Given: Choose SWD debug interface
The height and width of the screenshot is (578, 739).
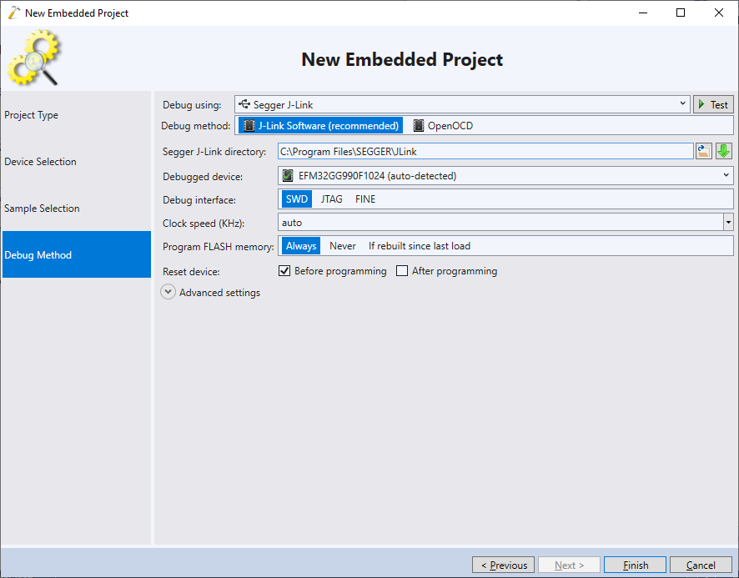Looking at the screenshot, I should 297,199.
